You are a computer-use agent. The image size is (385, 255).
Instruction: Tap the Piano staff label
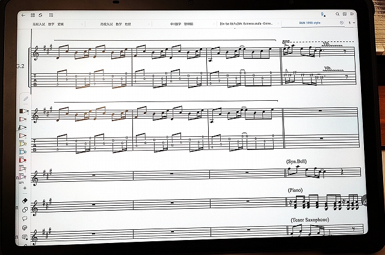click(x=295, y=190)
